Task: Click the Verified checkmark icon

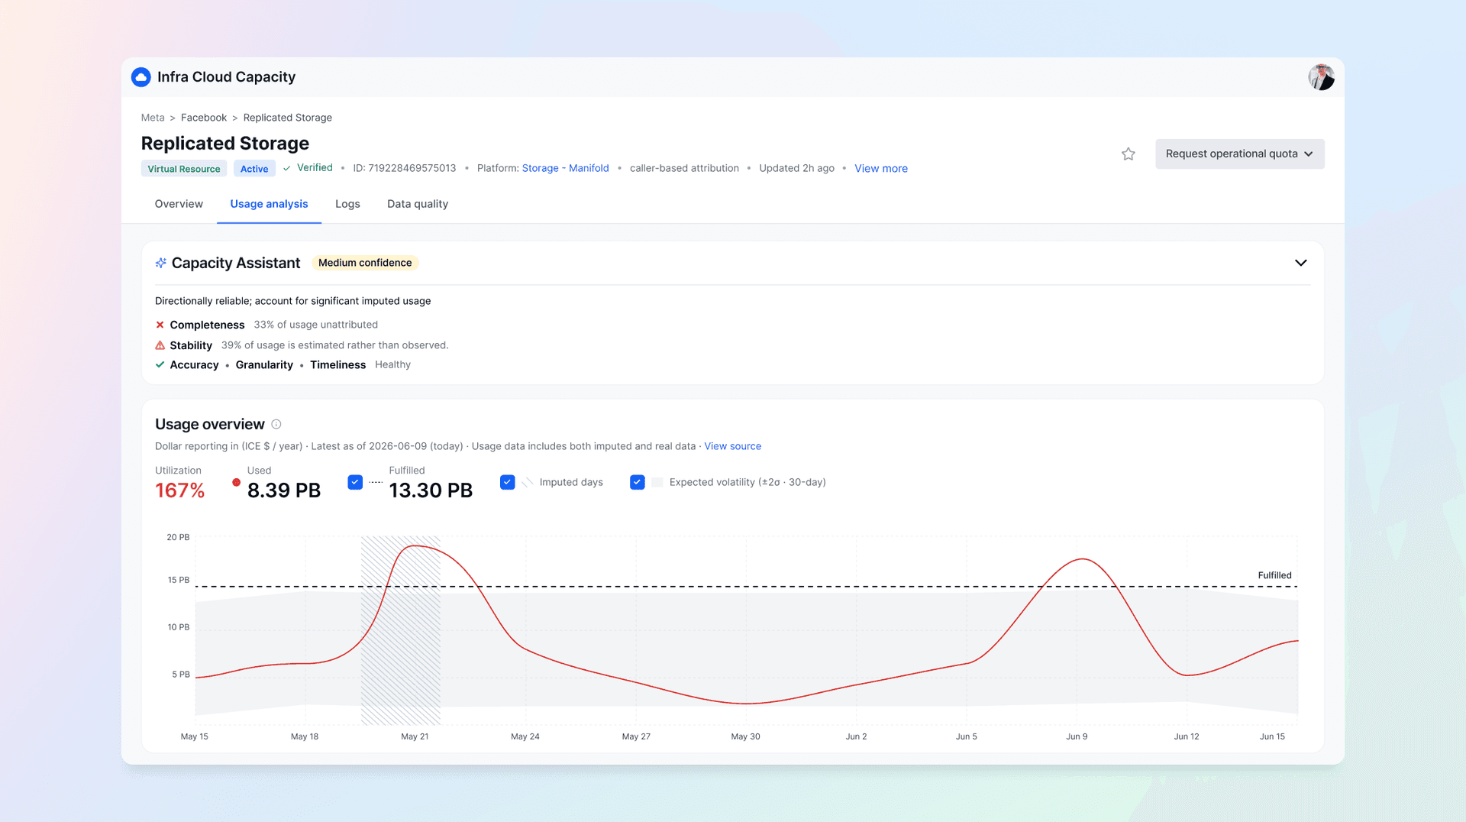Action: pyautogui.click(x=287, y=168)
